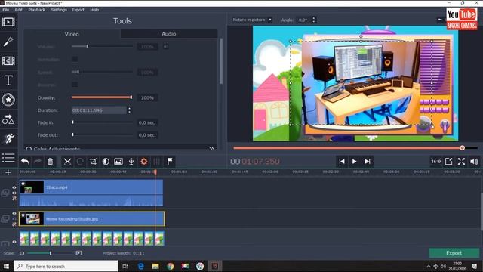Select the Crop tool
483x272 pixels.
click(93, 161)
